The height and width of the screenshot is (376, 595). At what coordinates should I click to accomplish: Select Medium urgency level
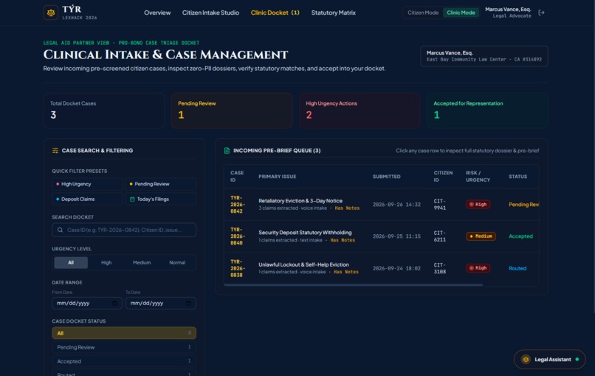(142, 262)
